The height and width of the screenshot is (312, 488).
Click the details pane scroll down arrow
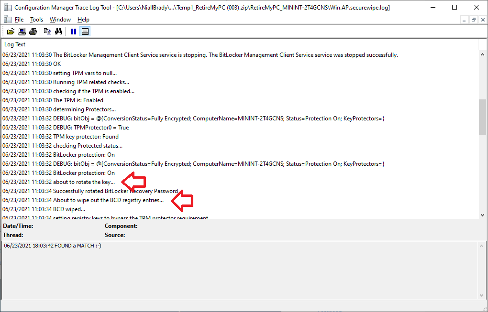pyautogui.click(x=482, y=295)
